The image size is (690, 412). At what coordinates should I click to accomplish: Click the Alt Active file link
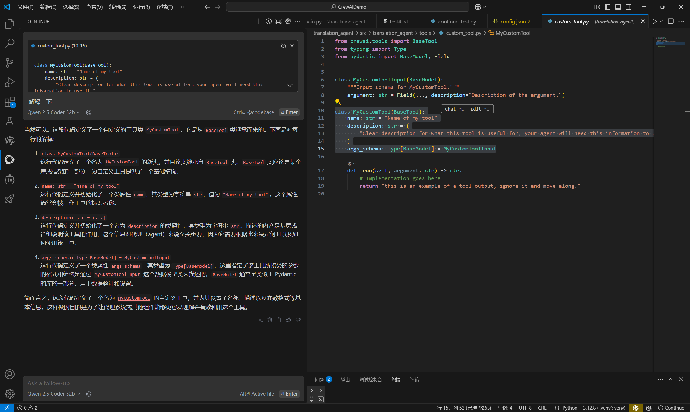pyautogui.click(x=257, y=394)
